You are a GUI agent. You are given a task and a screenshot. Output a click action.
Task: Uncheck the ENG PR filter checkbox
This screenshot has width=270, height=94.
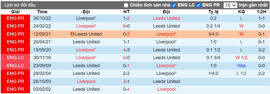click(198, 5)
